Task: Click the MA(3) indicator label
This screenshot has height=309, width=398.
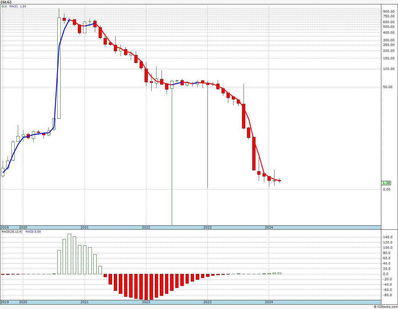Action: pos(13,6)
